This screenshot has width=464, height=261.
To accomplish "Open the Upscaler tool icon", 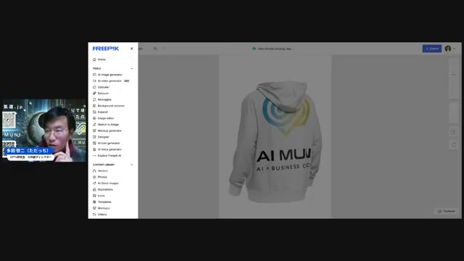I will (94, 87).
